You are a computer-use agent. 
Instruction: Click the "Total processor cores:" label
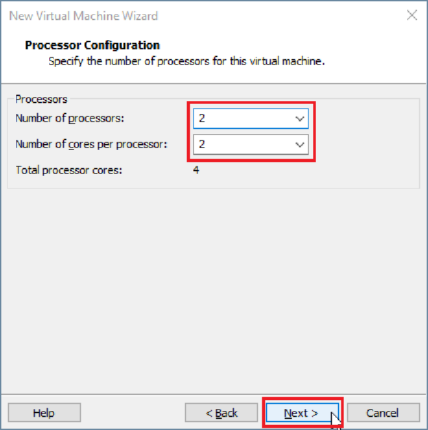pyautogui.click(x=69, y=171)
